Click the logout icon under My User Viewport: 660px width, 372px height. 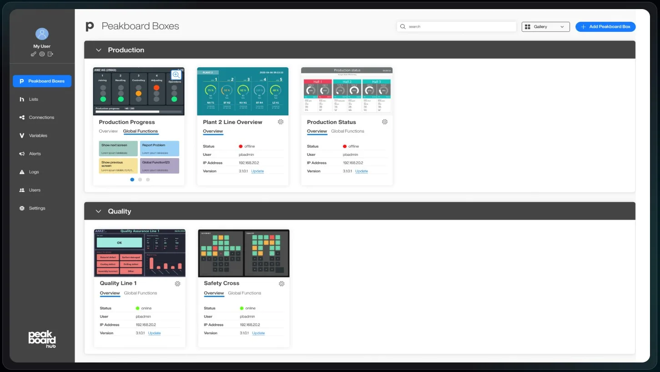[50, 54]
